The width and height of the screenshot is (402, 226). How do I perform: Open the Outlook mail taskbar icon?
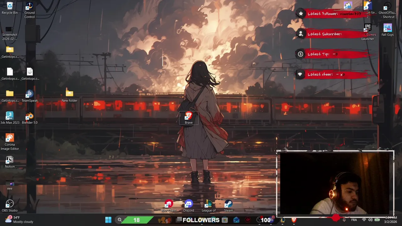236,220
